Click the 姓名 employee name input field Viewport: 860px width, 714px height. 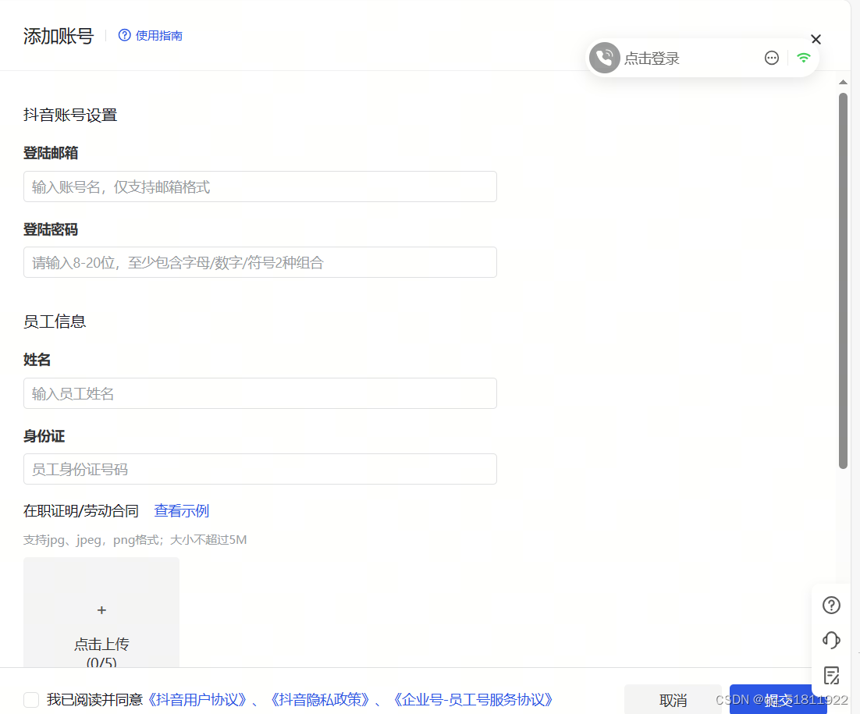pyautogui.click(x=260, y=393)
